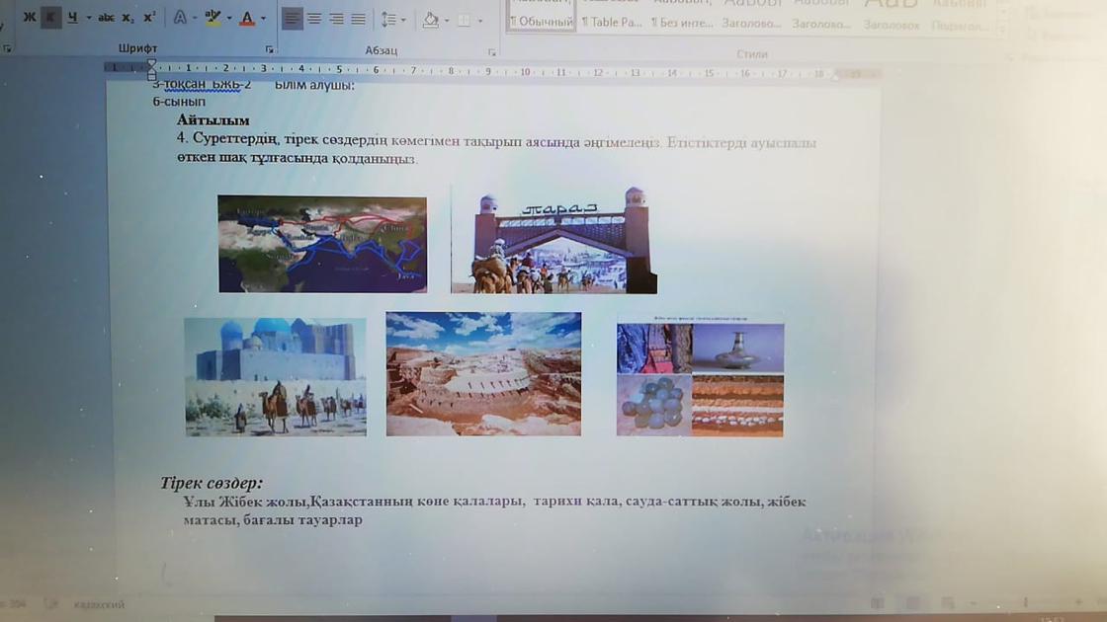Apply borders icon

coord(464,21)
